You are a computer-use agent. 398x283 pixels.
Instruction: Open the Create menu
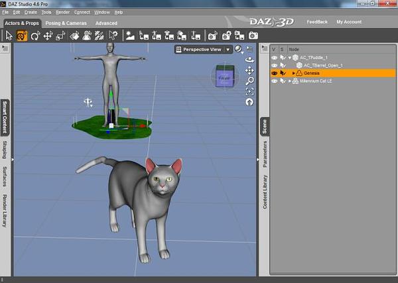click(31, 12)
